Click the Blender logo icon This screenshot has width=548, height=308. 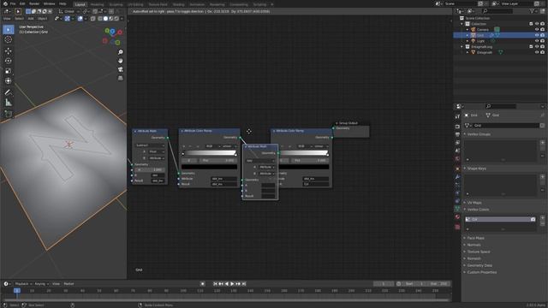click(5, 3)
